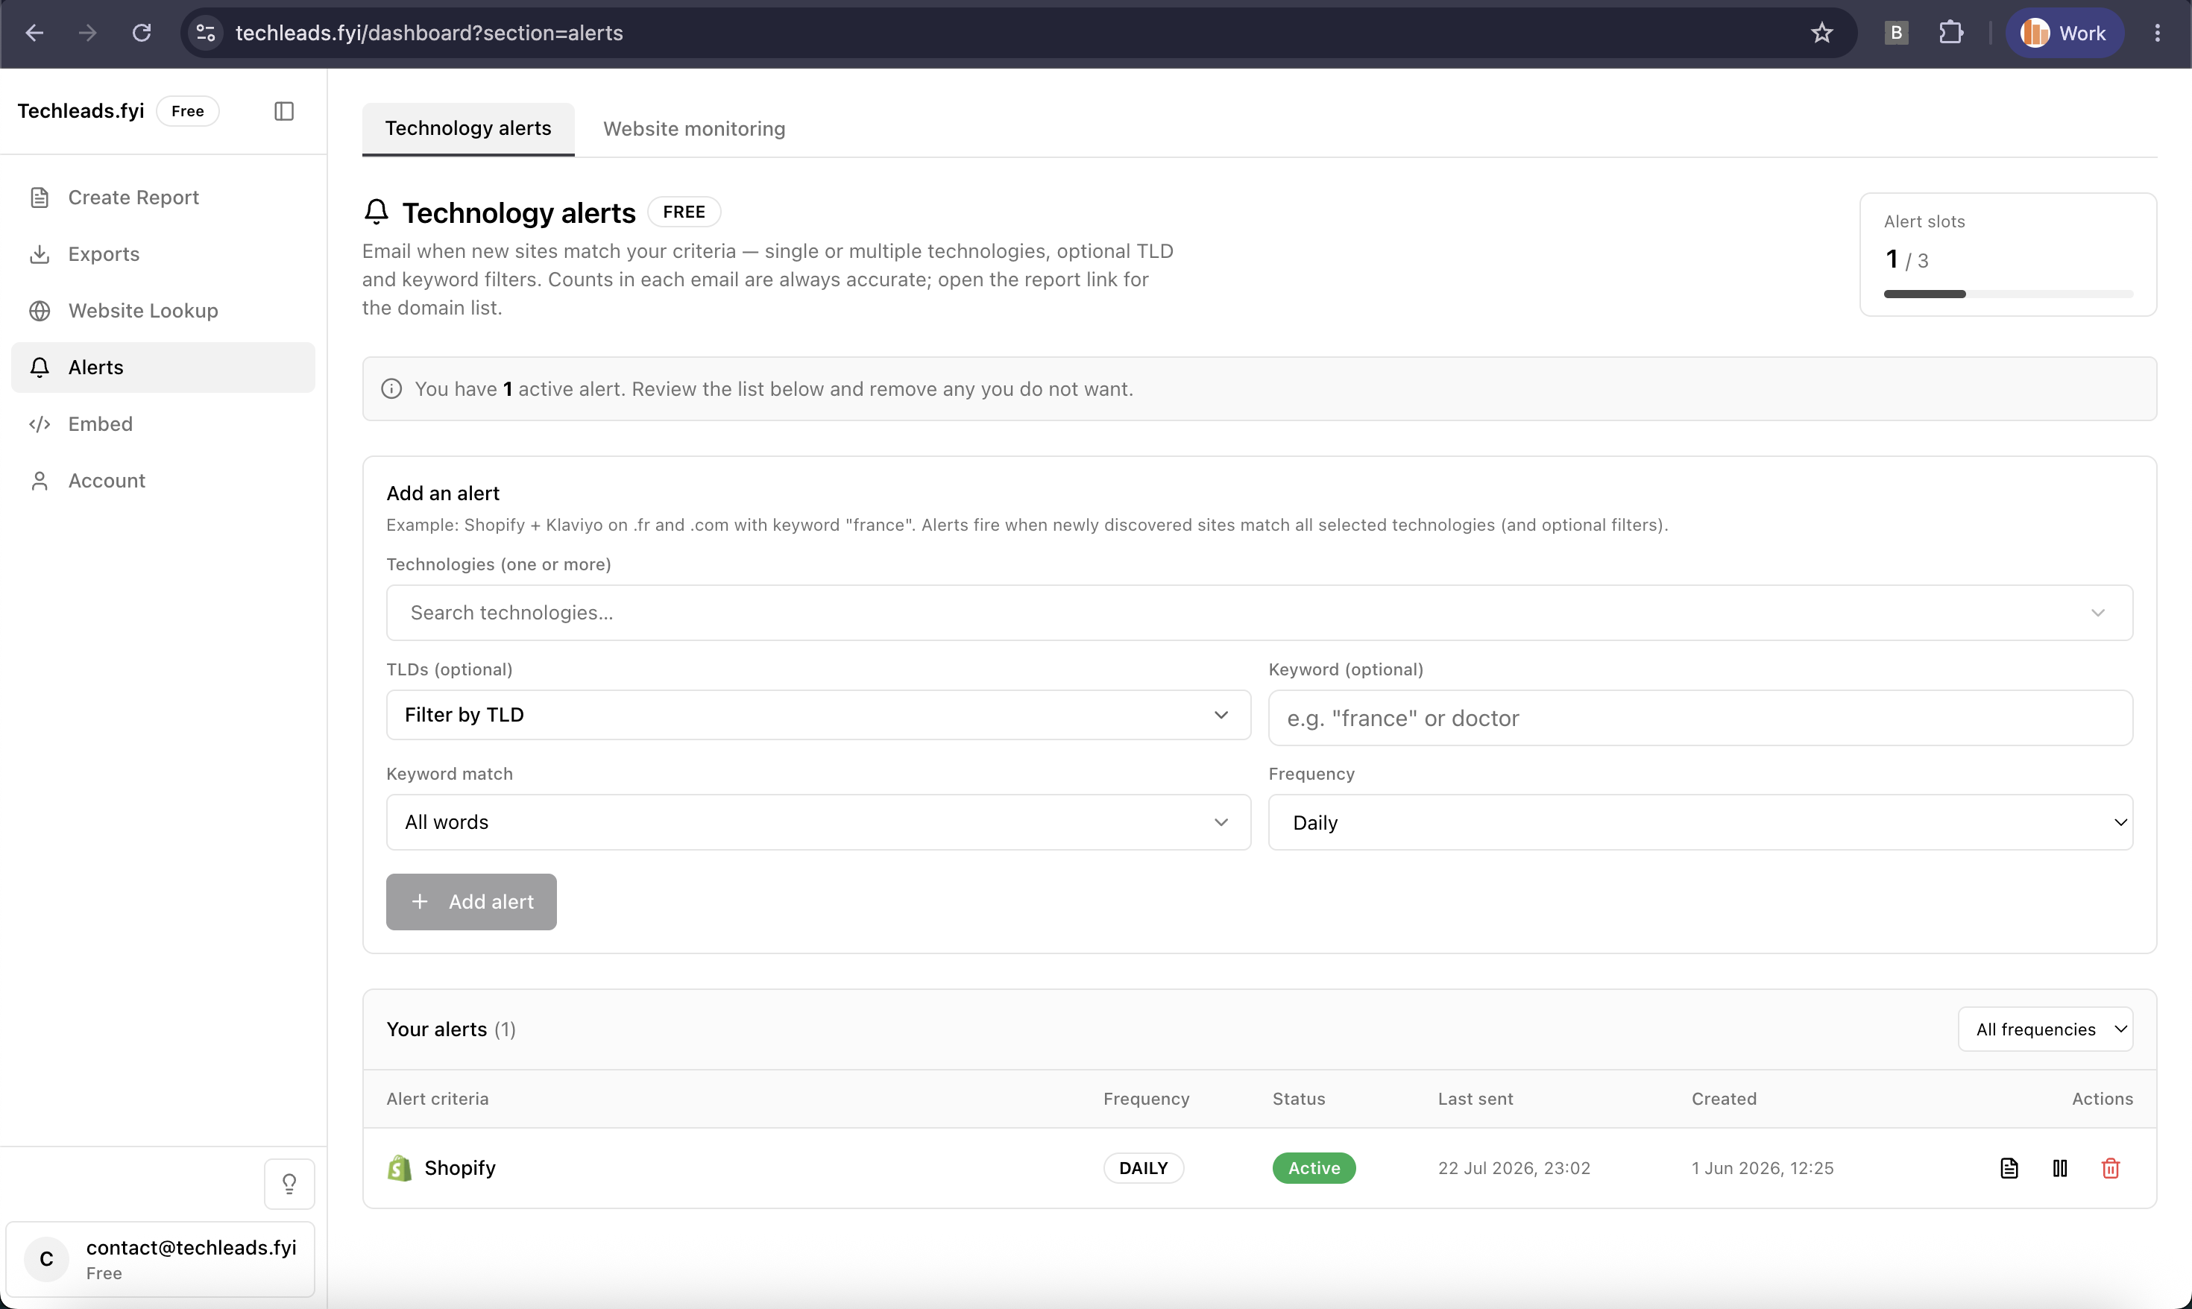Reload the browser page
Screen dimensions: 2192x1309
(141, 33)
